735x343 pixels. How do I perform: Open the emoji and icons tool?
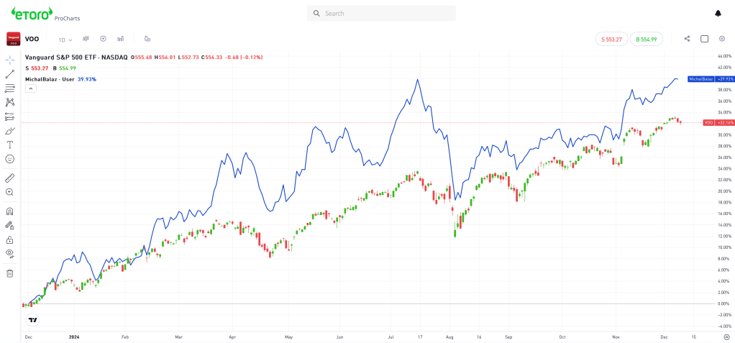pyautogui.click(x=10, y=159)
